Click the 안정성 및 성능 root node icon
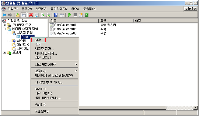 pos(4,21)
